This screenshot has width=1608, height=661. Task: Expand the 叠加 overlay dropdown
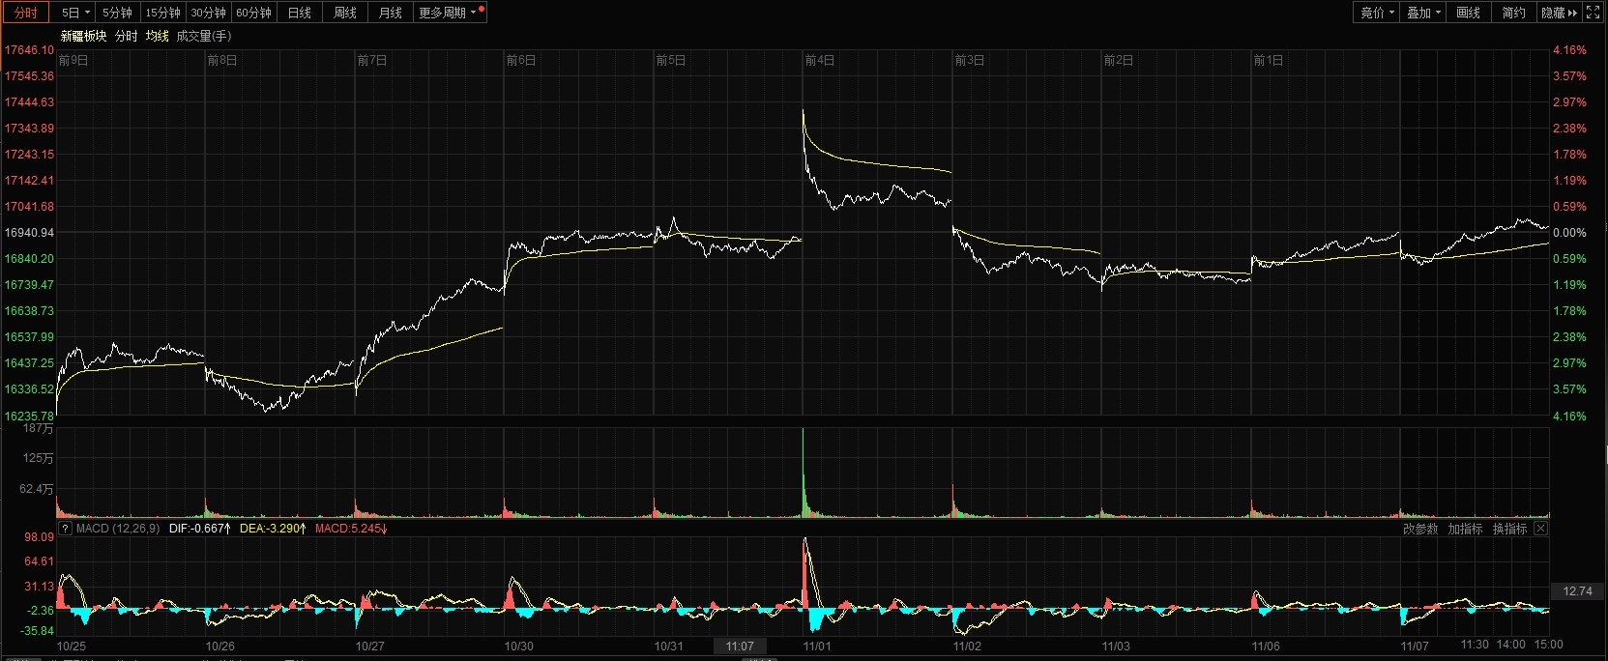(x=1423, y=13)
